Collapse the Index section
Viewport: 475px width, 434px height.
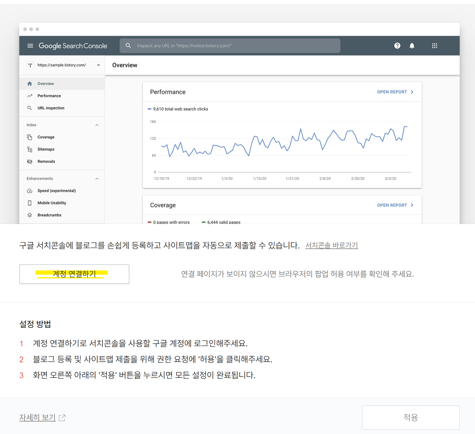tap(97, 125)
